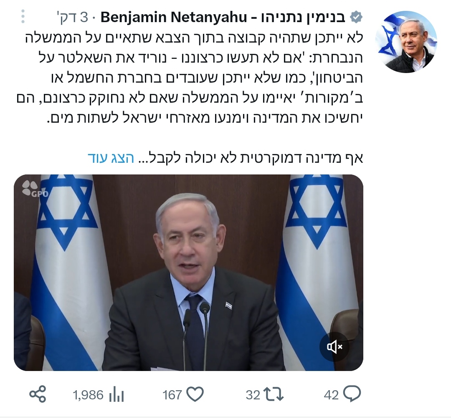Click the retweet arrows icon
The width and height of the screenshot is (451, 419).
click(274, 394)
